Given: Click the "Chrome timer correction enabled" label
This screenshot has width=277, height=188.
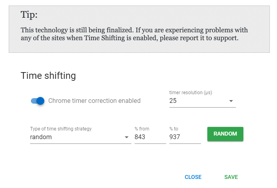Looking at the screenshot, I should point(94,101).
